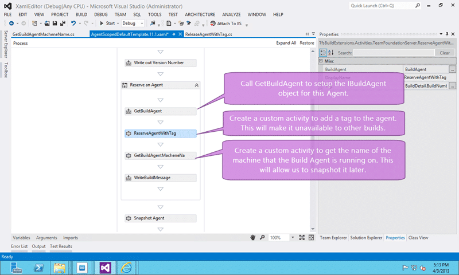This screenshot has height=275, width=459.
Task: Open the Error List tab
Action: (20, 246)
